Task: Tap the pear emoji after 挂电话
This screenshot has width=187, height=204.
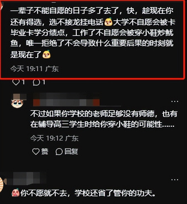Action: [x=108, y=22]
